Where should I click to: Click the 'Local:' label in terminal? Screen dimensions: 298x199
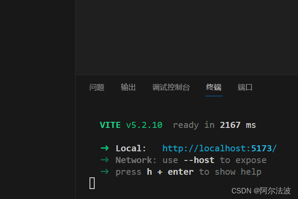tap(131, 148)
